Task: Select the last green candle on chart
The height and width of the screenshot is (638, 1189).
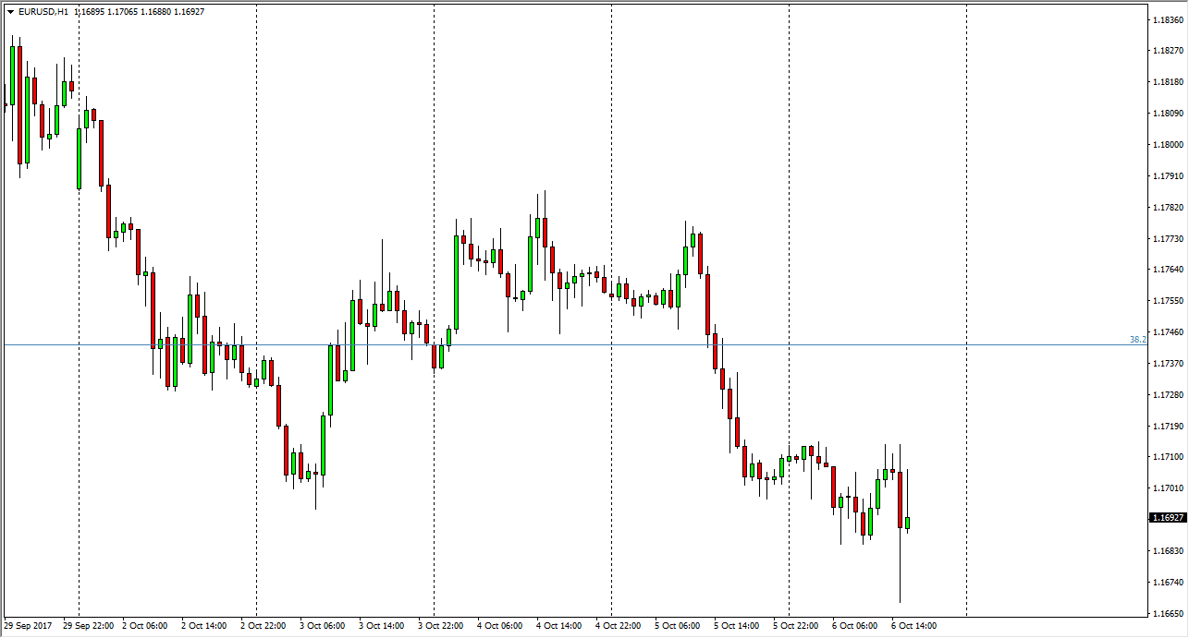Action: [x=908, y=523]
